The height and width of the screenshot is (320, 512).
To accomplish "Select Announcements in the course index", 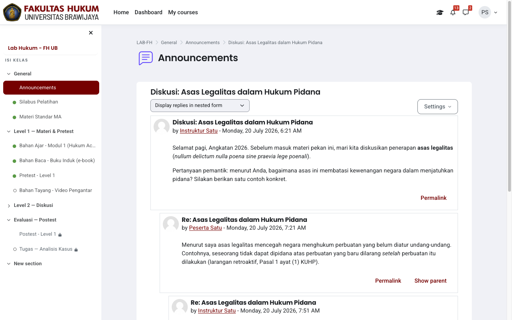I will click(x=51, y=88).
